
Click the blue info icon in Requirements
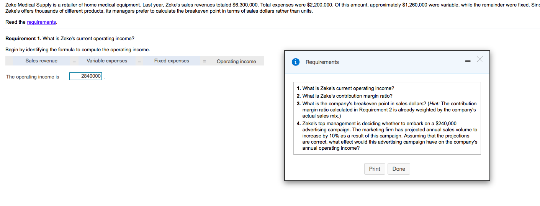pyautogui.click(x=296, y=62)
